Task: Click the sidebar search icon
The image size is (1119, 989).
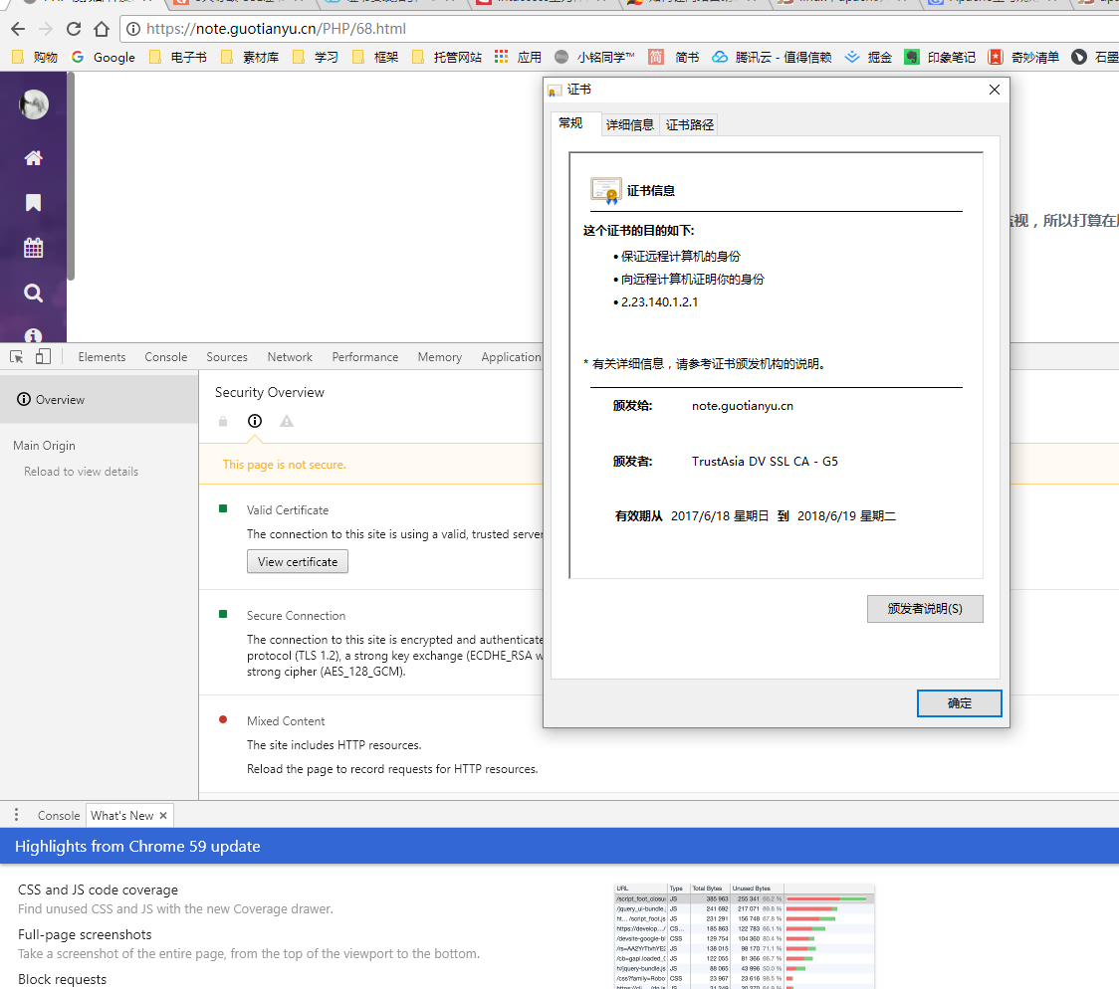Action: [34, 294]
